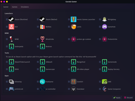
Task: Select the Boxtron checkbox
Action: point(38,46)
